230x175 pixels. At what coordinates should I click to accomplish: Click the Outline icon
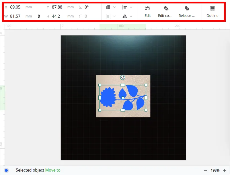(x=212, y=8)
